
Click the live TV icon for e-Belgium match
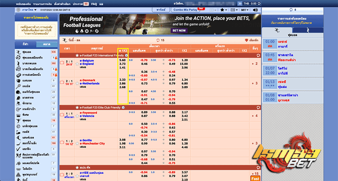point(62,62)
